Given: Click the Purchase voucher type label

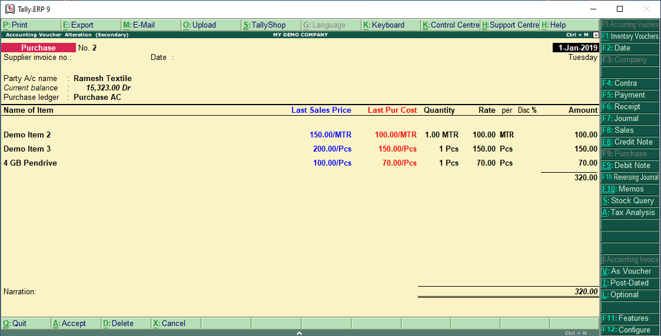Looking at the screenshot, I should [x=38, y=48].
